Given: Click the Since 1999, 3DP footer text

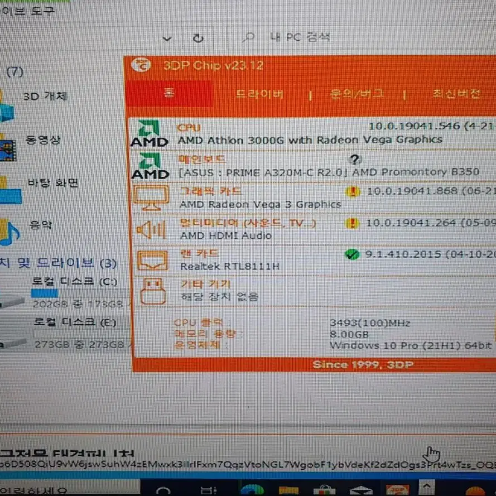Looking at the screenshot, I should (363, 365).
